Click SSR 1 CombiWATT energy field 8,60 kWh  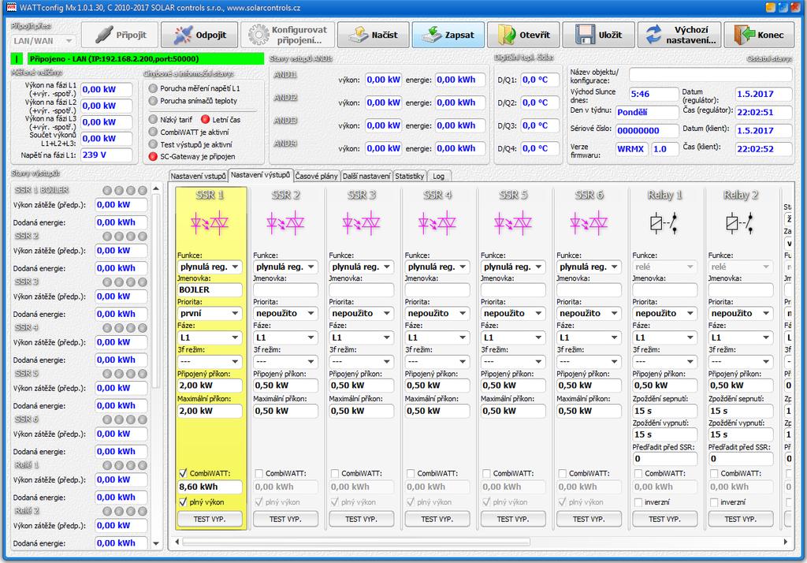coord(210,487)
